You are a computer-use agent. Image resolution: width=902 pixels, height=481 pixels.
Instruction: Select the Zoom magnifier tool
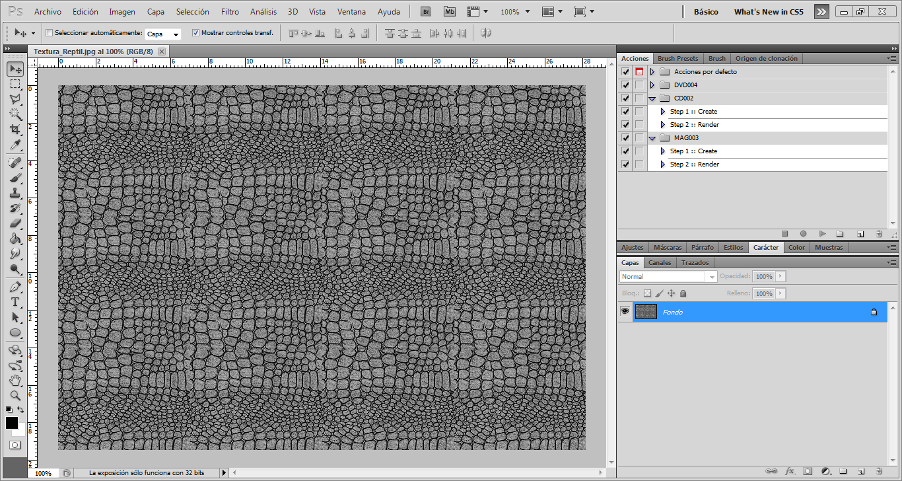[x=15, y=395]
